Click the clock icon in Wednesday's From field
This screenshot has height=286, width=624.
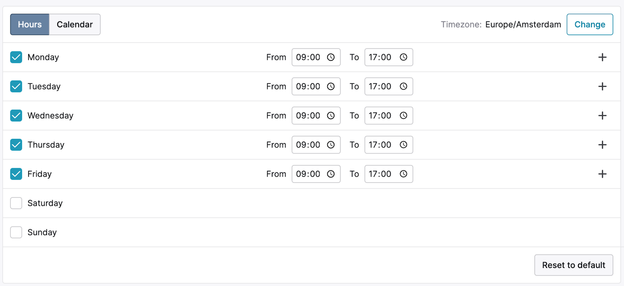[x=331, y=116]
